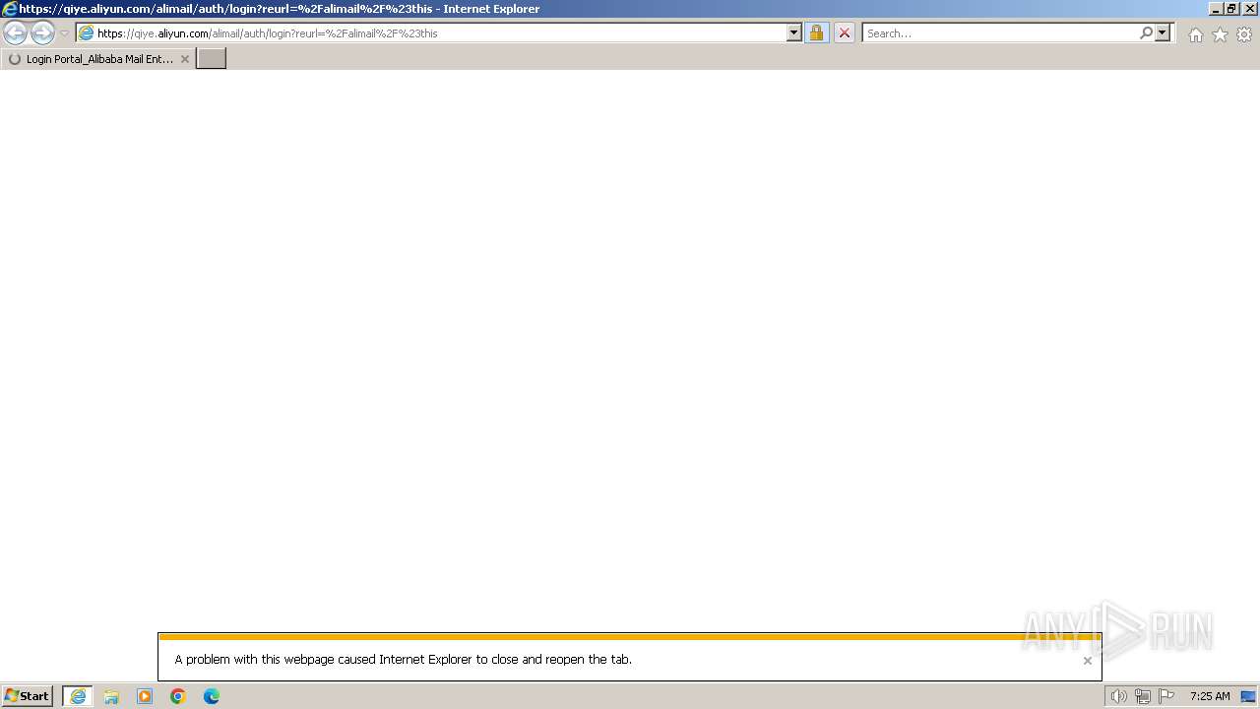The width and height of the screenshot is (1260, 709).
Task: Open File Explorer from the taskbar
Action: pyautogui.click(x=111, y=696)
